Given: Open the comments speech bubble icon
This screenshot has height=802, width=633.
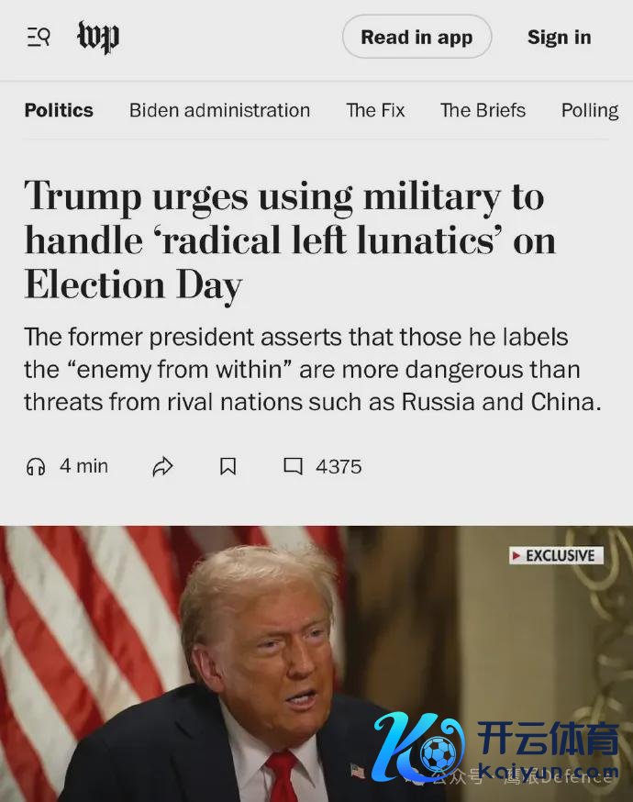Looking at the screenshot, I should pyautogui.click(x=293, y=466).
